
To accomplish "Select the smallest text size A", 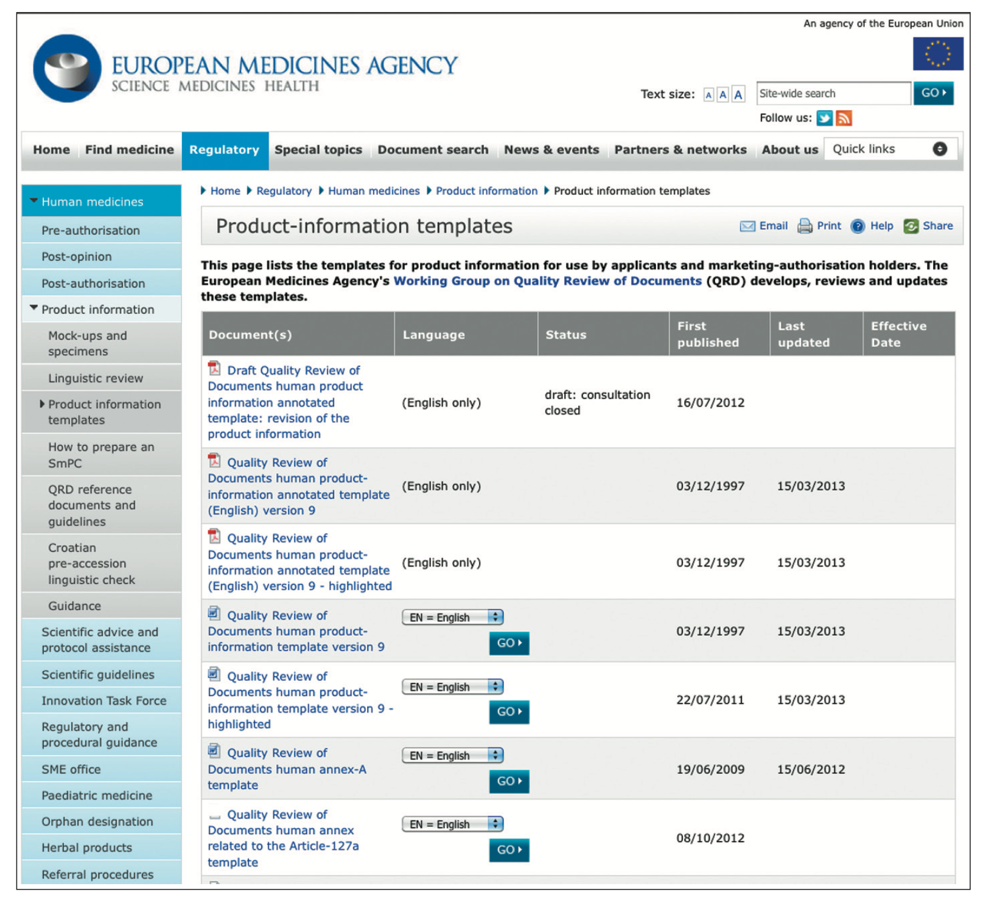I will click(x=708, y=95).
